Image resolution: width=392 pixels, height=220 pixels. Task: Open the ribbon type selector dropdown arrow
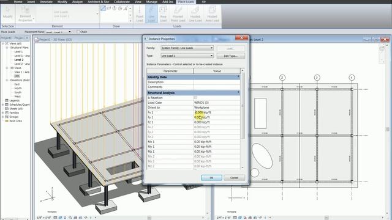coord(97,14)
